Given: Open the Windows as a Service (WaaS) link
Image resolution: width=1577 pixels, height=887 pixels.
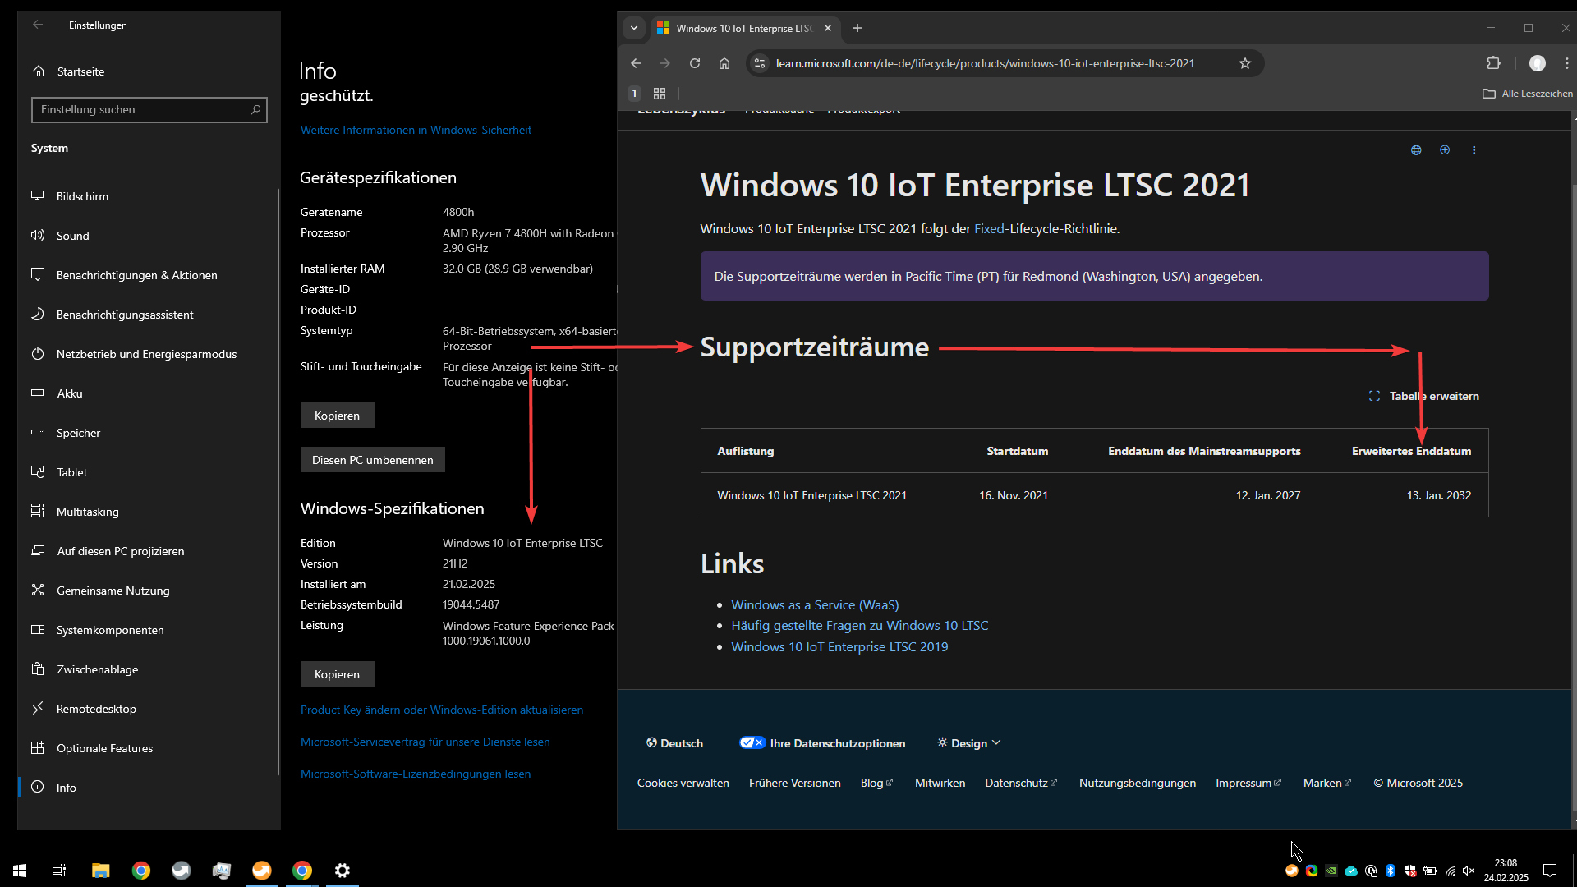Looking at the screenshot, I should click(815, 604).
